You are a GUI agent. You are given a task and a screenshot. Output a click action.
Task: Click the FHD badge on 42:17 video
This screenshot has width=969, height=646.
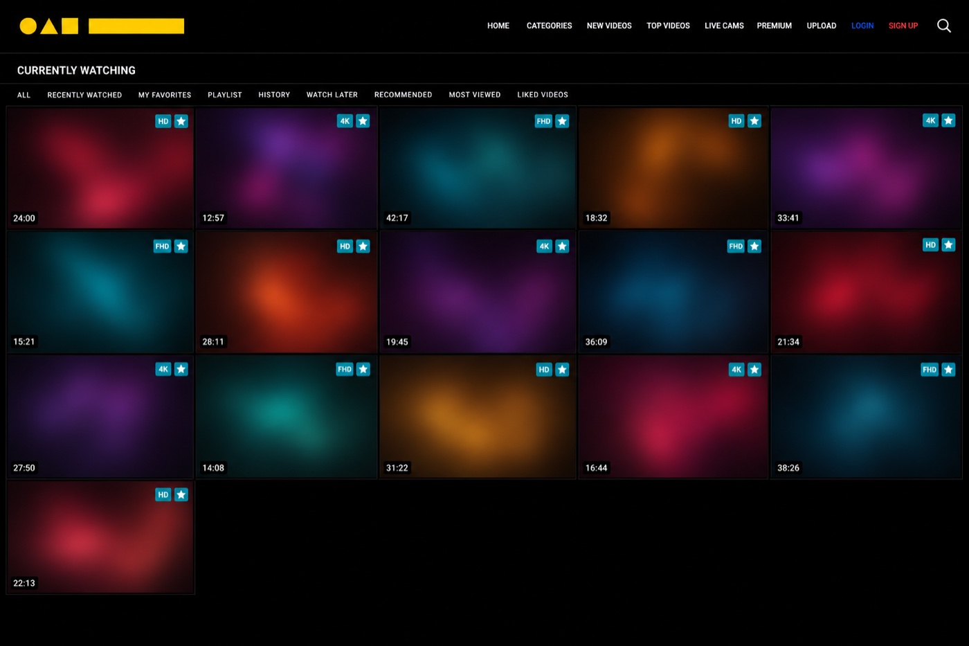tap(543, 121)
